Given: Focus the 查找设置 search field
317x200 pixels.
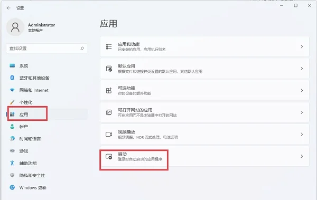Looking at the screenshot, I should pos(47,49).
